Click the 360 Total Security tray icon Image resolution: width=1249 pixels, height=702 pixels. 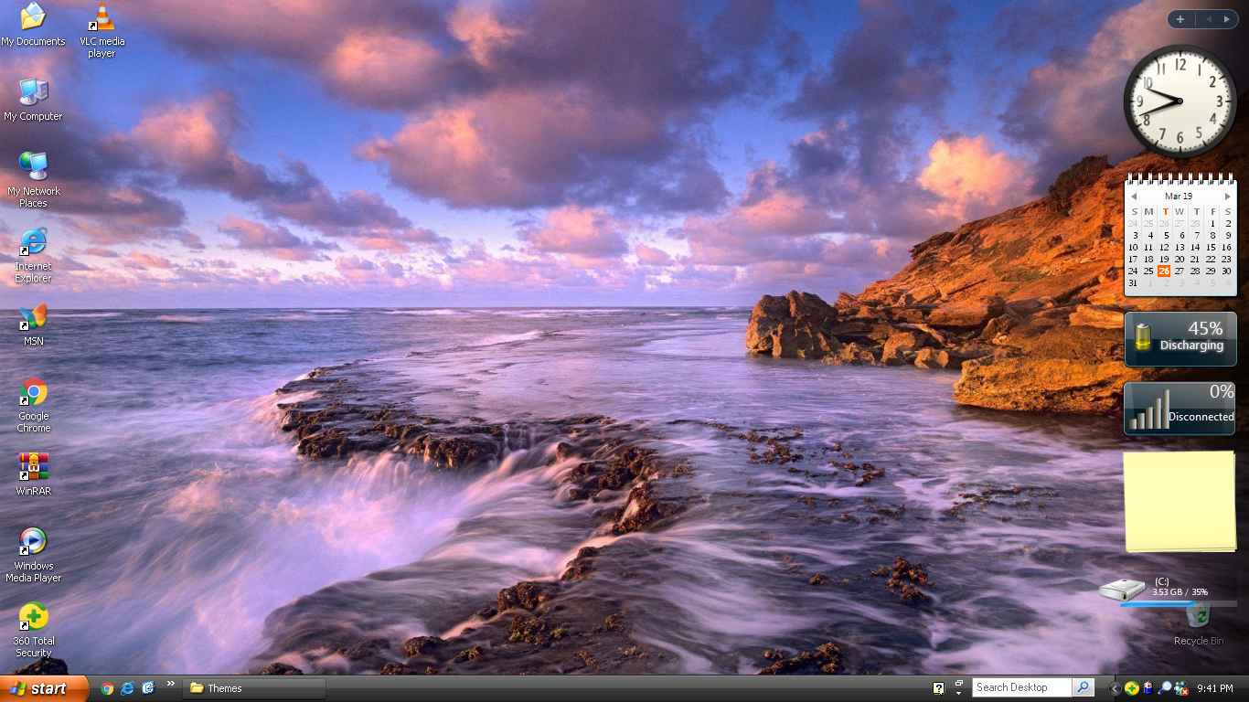[1132, 688]
